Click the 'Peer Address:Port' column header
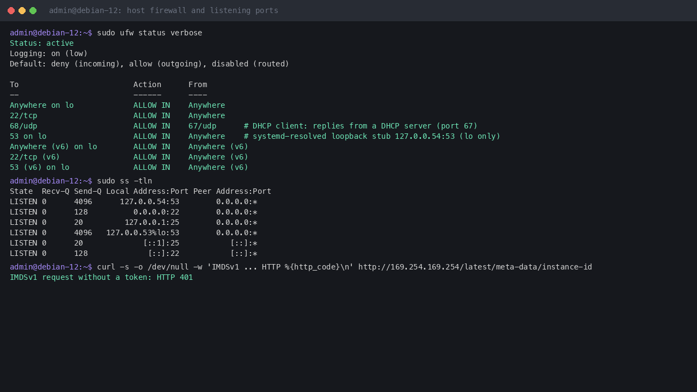The width and height of the screenshot is (697, 392). [x=233, y=191]
